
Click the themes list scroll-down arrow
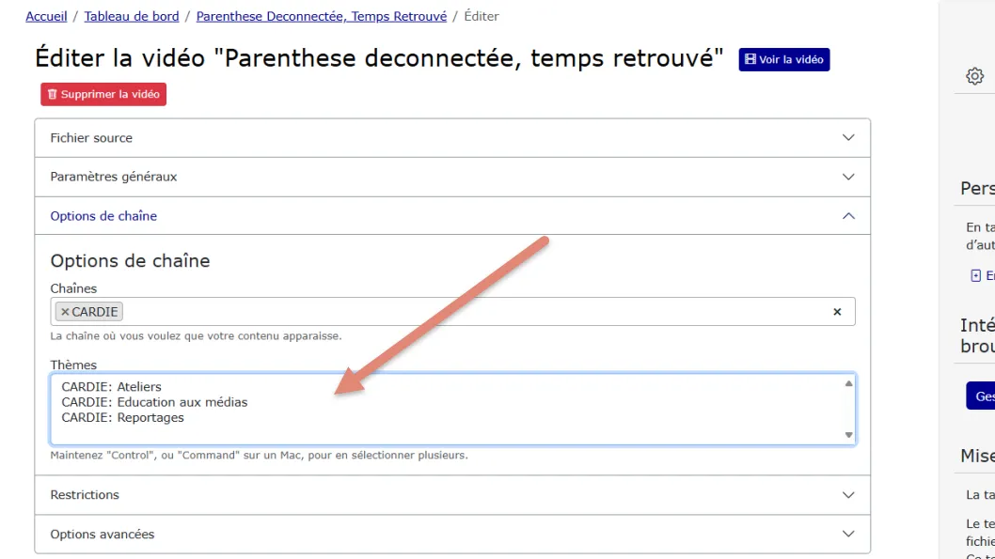click(x=848, y=435)
